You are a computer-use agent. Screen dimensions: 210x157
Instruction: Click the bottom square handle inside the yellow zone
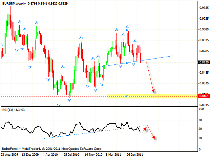(x=127, y=96)
